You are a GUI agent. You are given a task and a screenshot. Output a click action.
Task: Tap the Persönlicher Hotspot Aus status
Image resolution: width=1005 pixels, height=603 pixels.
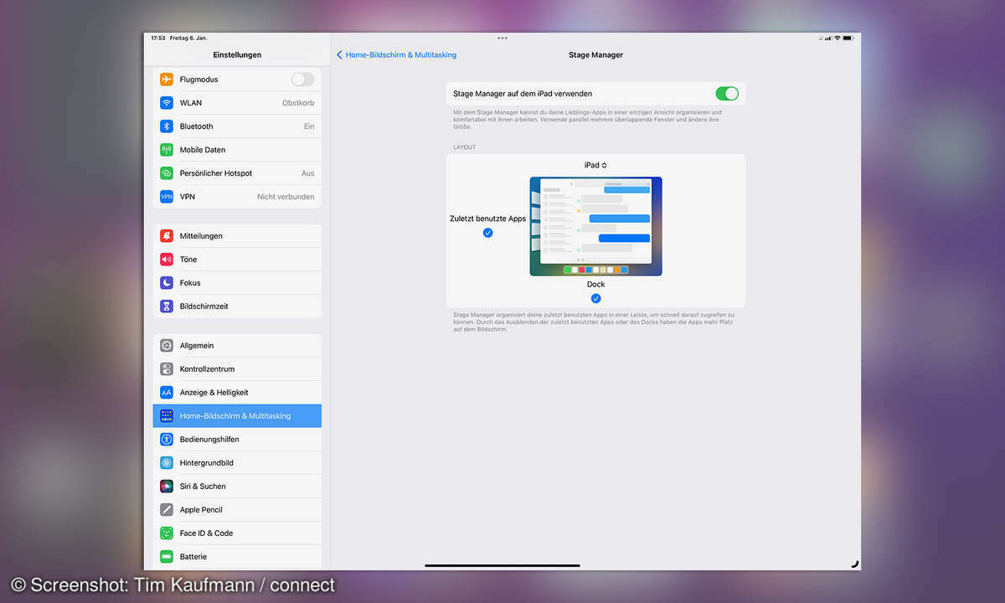tap(308, 173)
